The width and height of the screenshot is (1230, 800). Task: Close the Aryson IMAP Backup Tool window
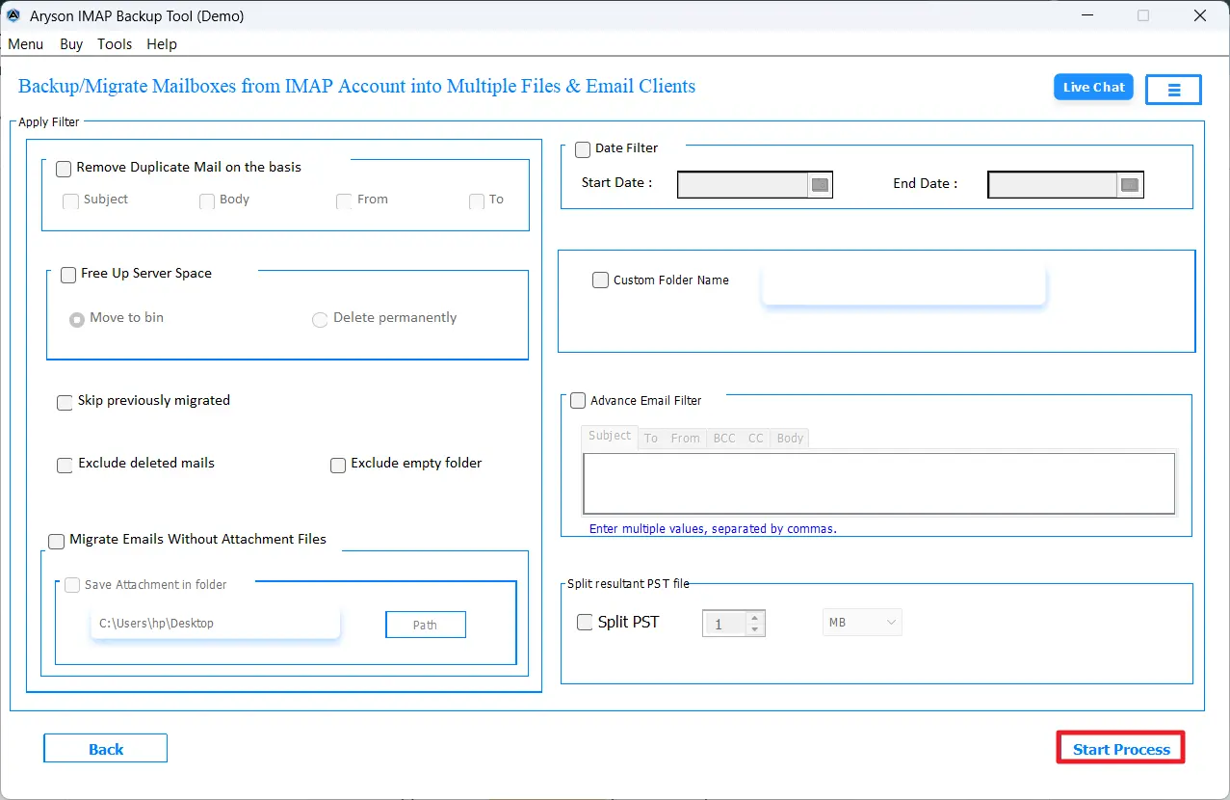point(1200,15)
